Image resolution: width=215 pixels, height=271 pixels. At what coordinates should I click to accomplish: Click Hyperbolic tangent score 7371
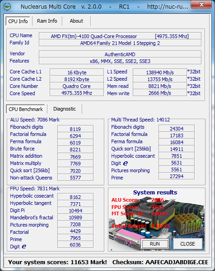click(x=75, y=204)
